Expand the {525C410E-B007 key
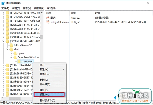The width and height of the screenshot is (153, 105). point(3,94)
